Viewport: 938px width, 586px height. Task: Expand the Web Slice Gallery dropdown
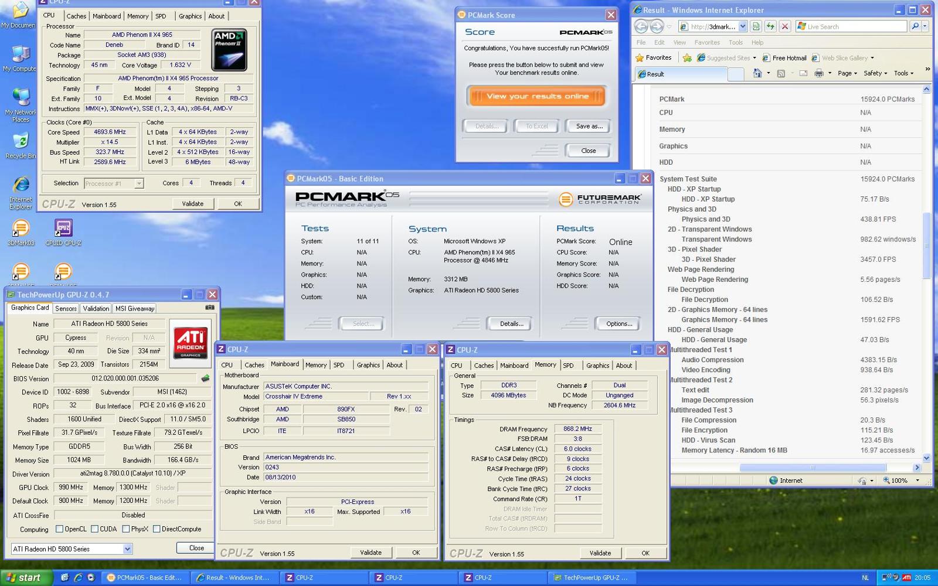872,58
